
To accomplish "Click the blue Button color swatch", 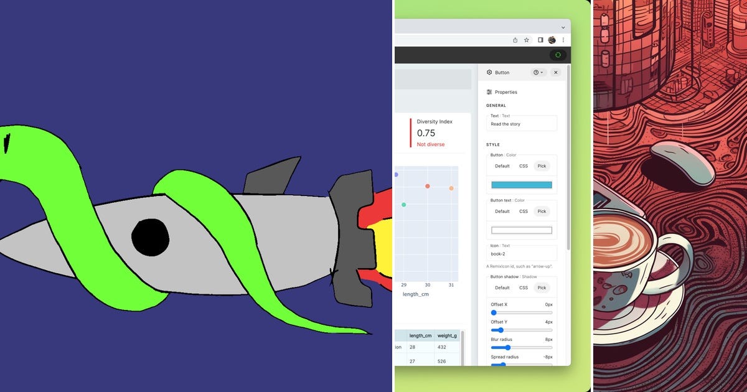I will point(522,185).
